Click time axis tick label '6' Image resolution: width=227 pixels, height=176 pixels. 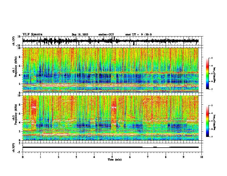130,157
